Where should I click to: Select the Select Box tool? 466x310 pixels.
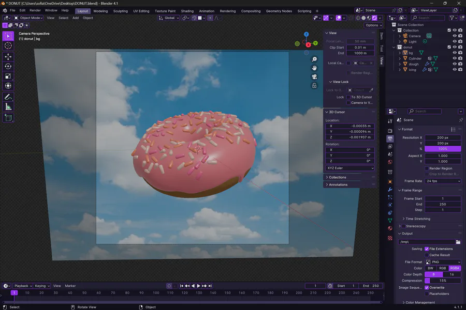pos(8,36)
